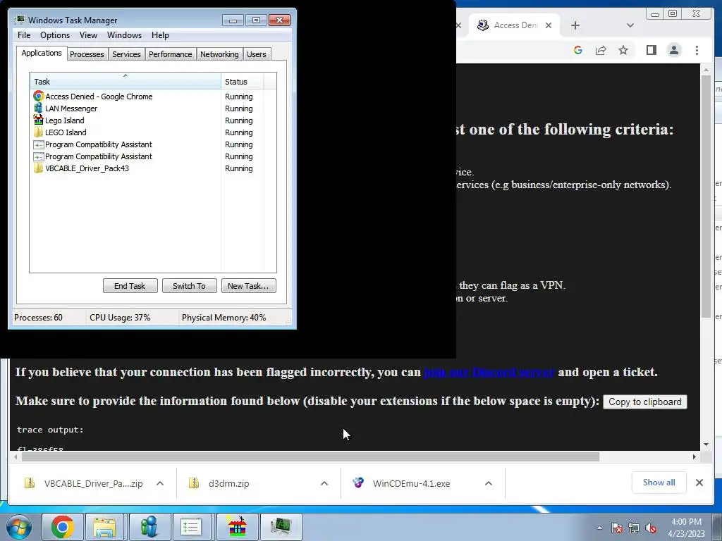Open Chrome tab search dropdown
The width and height of the screenshot is (722, 541).
click(630, 25)
